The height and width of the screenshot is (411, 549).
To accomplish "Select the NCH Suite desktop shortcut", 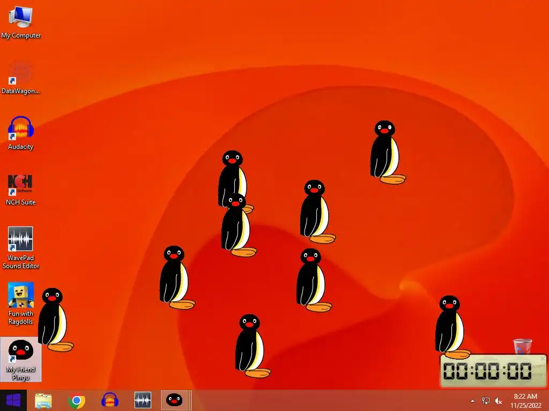I will click(x=21, y=189).
